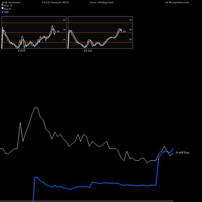Click the MunafaSutra.com watermark text

tap(179, 2)
